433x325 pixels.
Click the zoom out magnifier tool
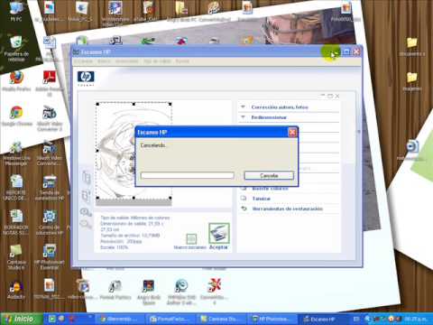pyautogui.click(x=86, y=224)
